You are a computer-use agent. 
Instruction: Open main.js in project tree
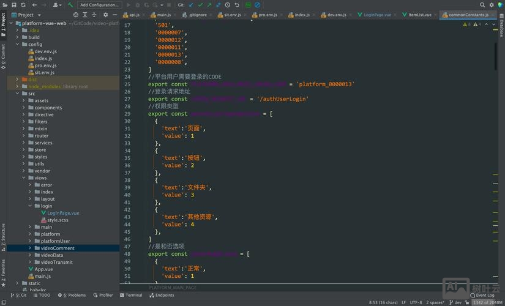(42, 276)
